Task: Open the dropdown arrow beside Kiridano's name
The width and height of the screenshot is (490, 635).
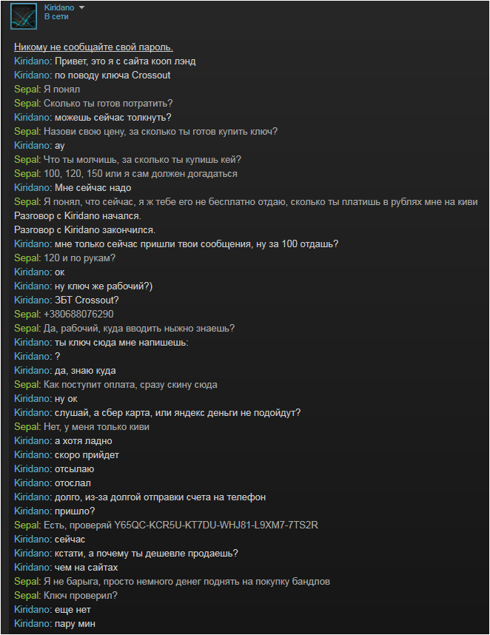Action: point(81,7)
